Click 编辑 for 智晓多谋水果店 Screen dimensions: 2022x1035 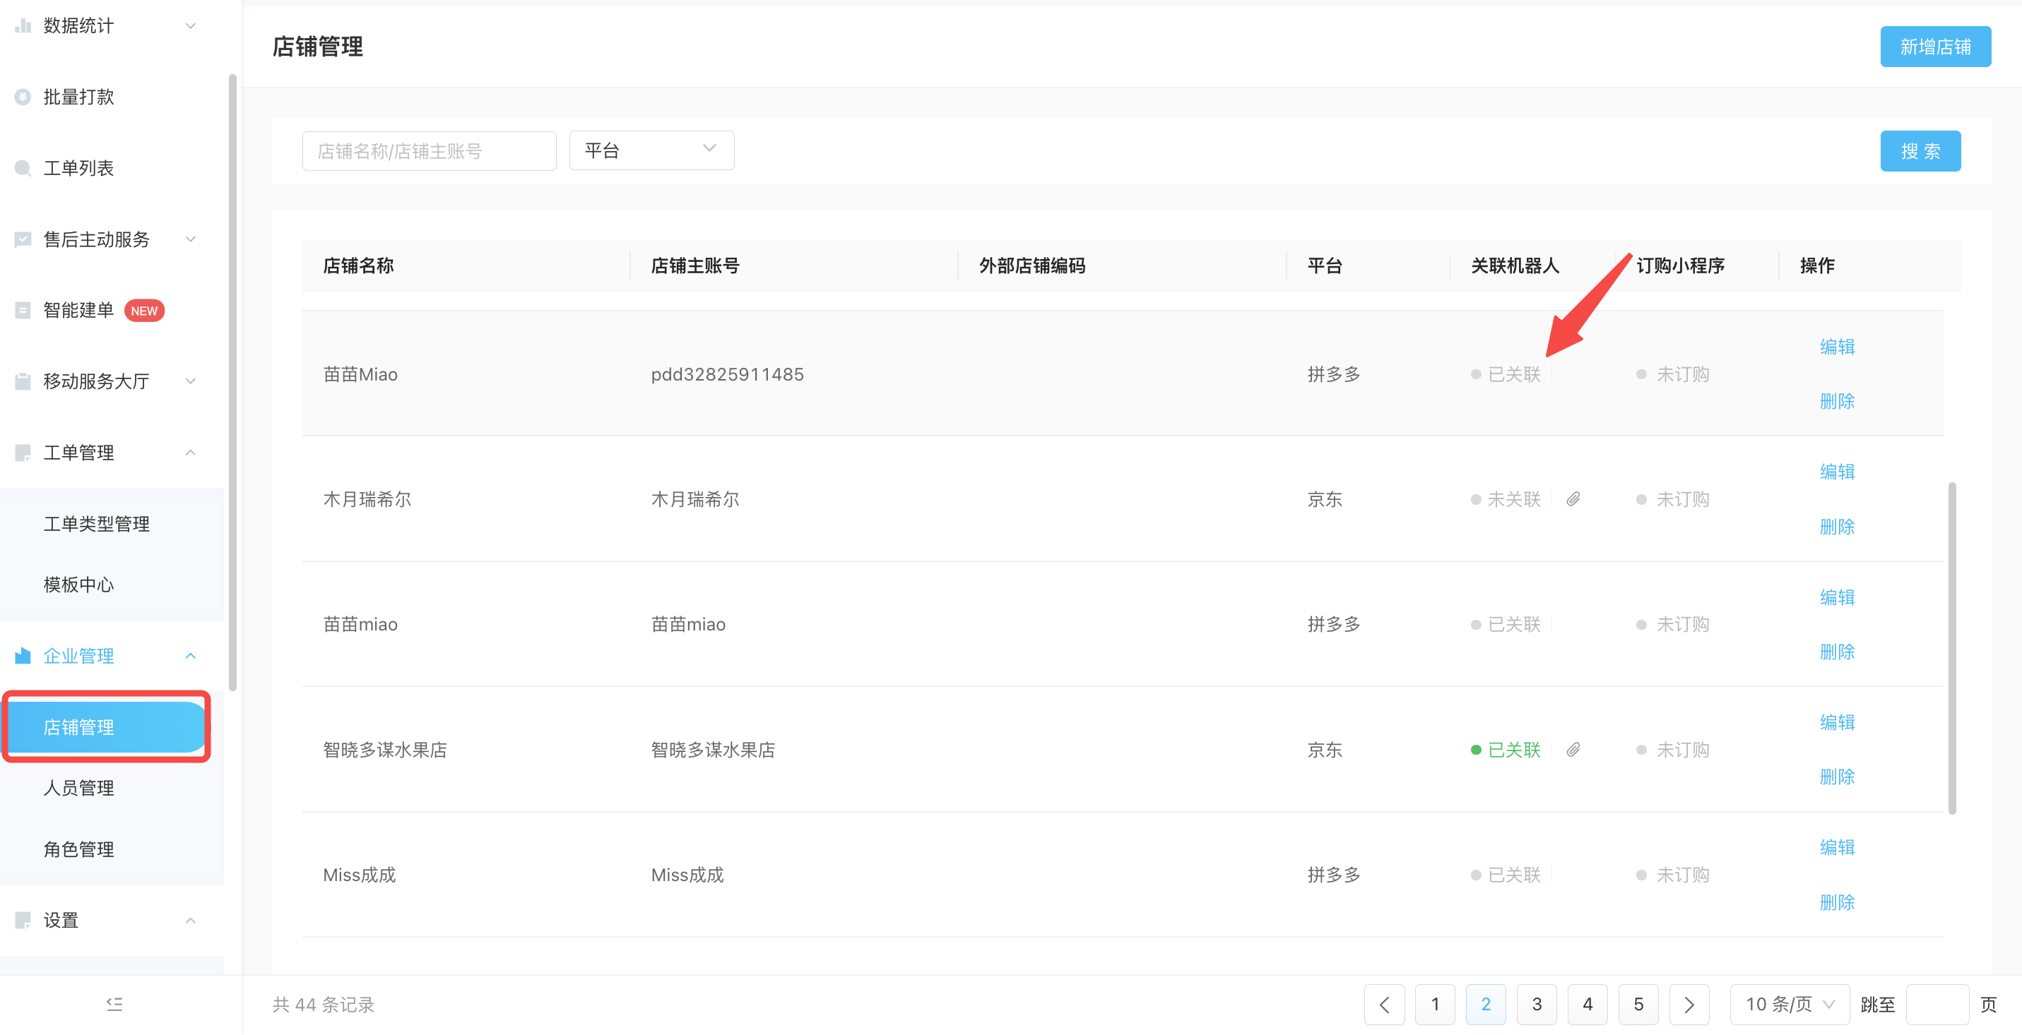(1838, 723)
